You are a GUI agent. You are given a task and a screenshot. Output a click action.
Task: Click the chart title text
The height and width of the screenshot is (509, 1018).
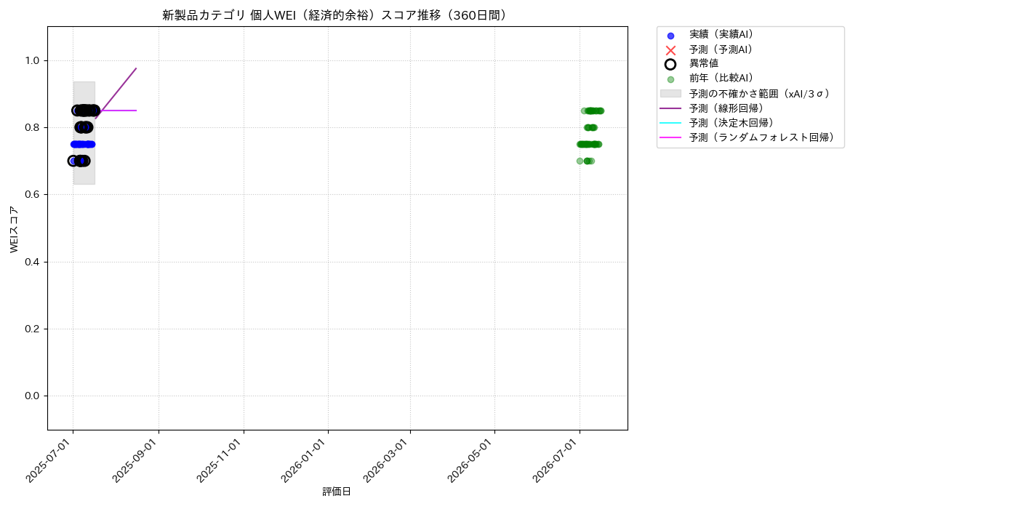337,15
